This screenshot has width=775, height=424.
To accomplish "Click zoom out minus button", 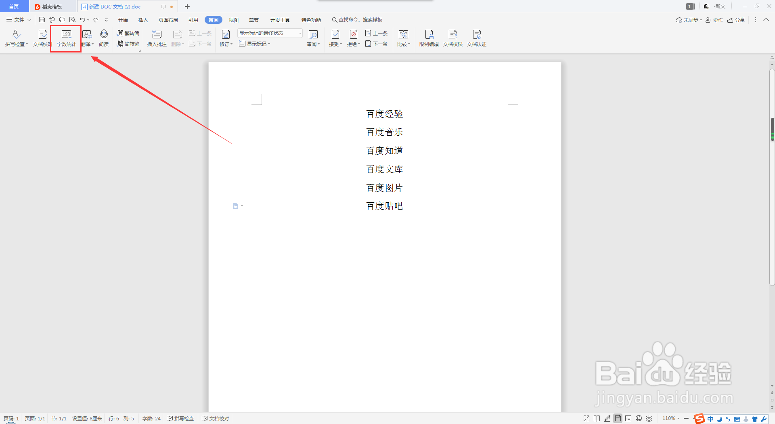I will [686, 418].
